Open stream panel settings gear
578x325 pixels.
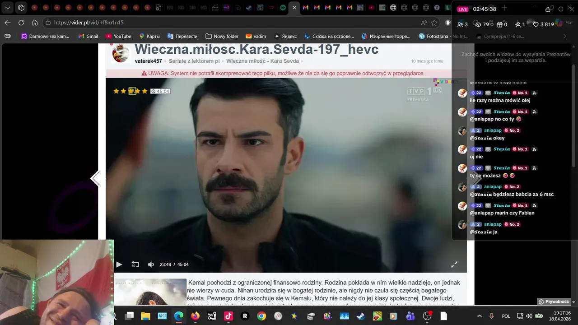(561, 9)
